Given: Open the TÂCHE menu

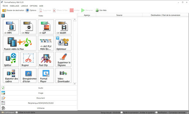Looking at the screenshot, I should pos(5,6).
